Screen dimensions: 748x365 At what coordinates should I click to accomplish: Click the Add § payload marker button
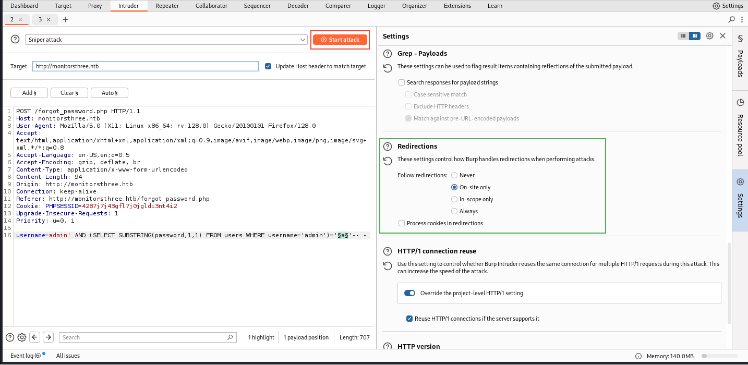29,93
